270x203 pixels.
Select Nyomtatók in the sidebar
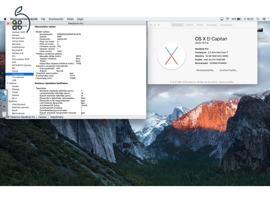17,50
